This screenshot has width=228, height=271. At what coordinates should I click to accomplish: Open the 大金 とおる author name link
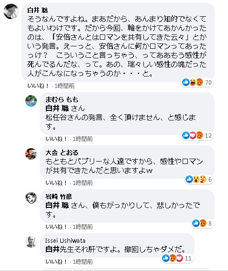(62, 153)
